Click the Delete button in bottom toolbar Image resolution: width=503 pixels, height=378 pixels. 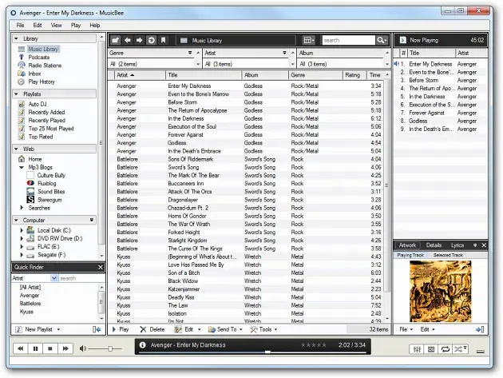[152, 329]
